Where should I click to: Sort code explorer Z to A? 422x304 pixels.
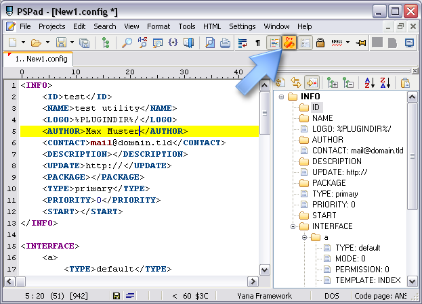tap(385, 82)
